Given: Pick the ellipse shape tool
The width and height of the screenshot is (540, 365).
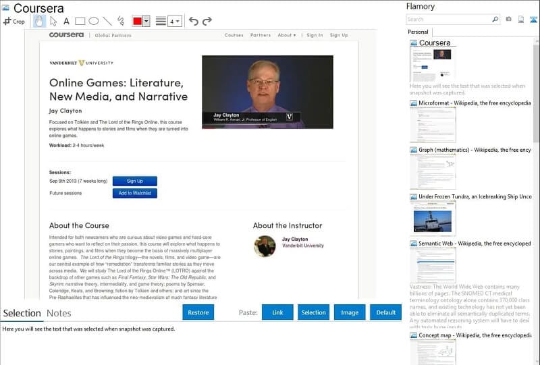Looking at the screenshot, I should coord(94,22).
